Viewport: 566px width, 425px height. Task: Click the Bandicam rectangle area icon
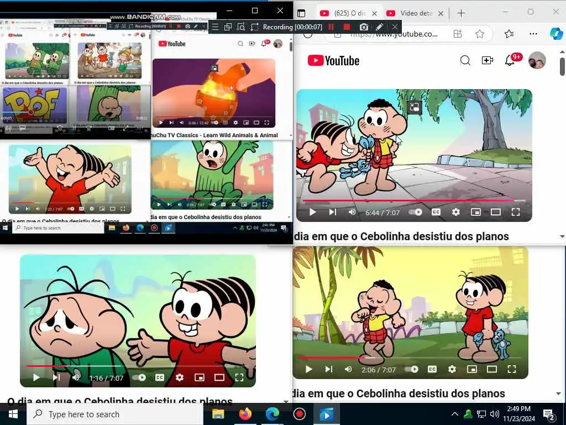click(254, 27)
